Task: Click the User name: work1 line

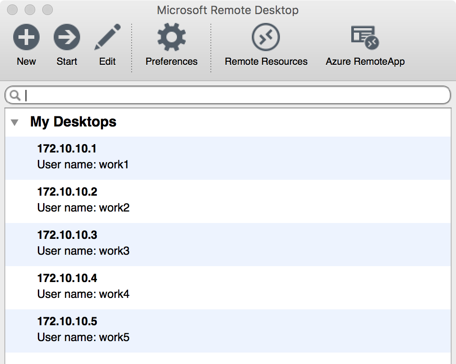Action: [83, 164]
